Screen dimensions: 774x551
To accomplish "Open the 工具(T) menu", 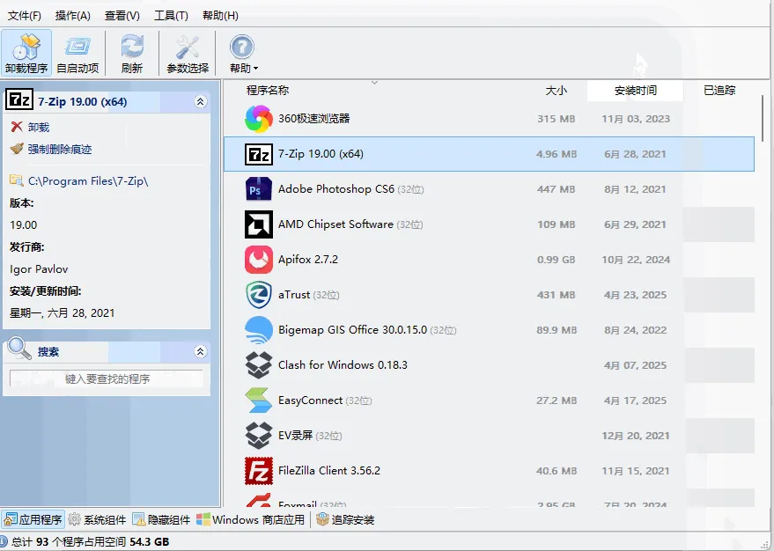I will [171, 16].
